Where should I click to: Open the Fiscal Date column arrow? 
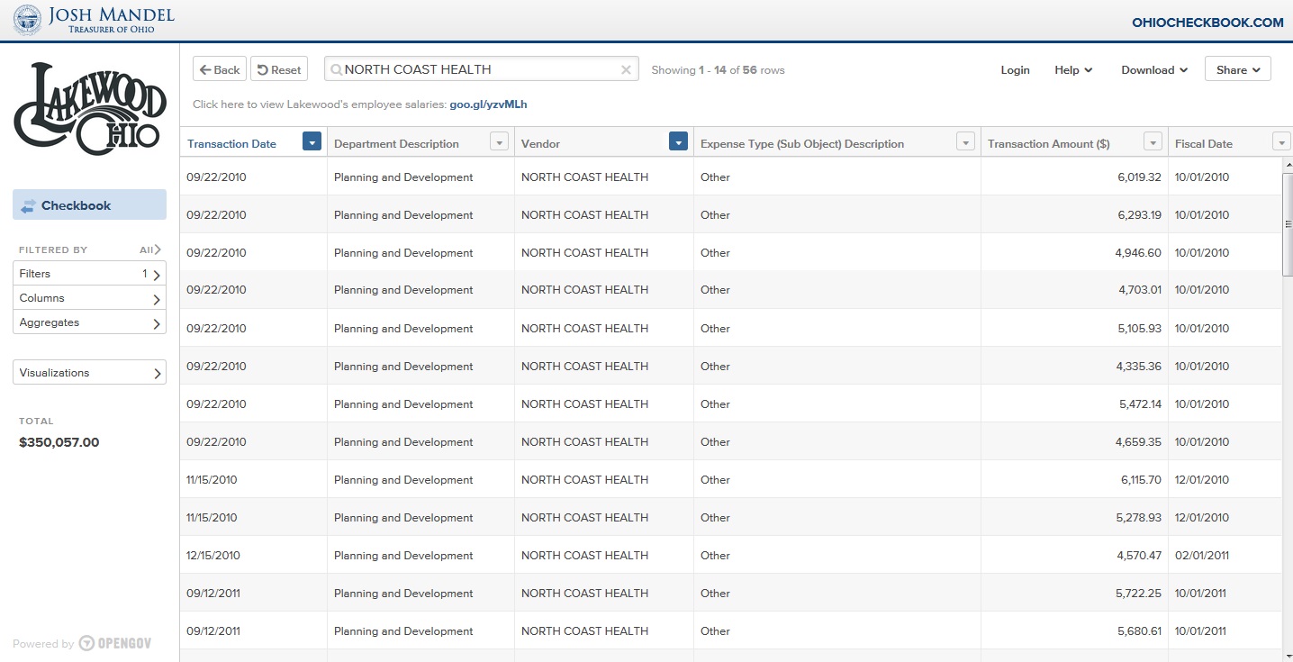click(1281, 142)
